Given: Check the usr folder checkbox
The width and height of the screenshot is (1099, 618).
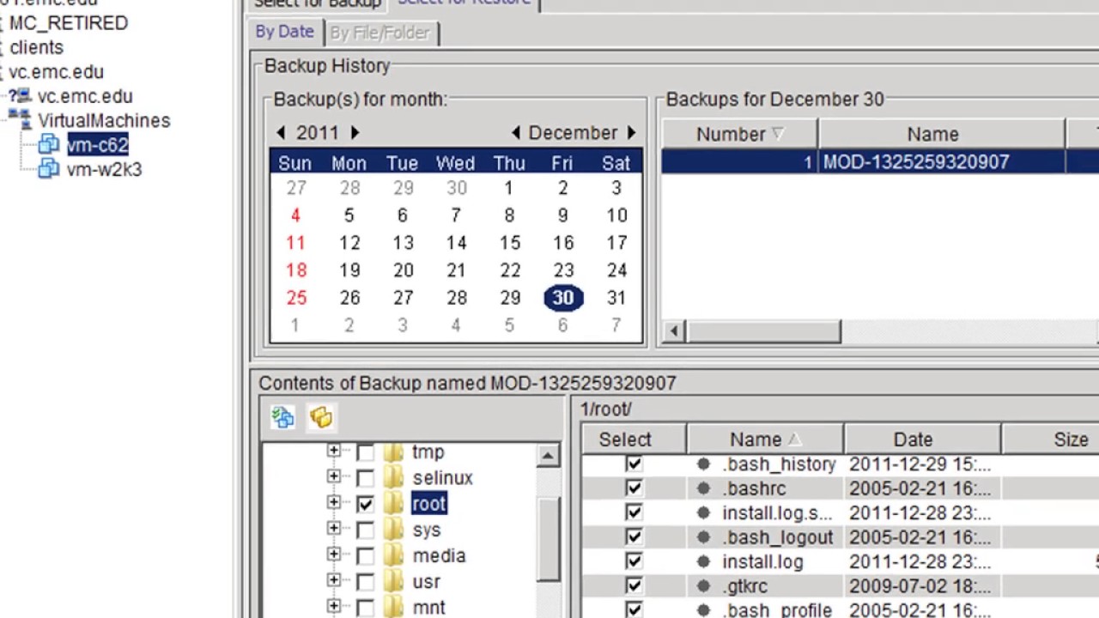Looking at the screenshot, I should 365,582.
